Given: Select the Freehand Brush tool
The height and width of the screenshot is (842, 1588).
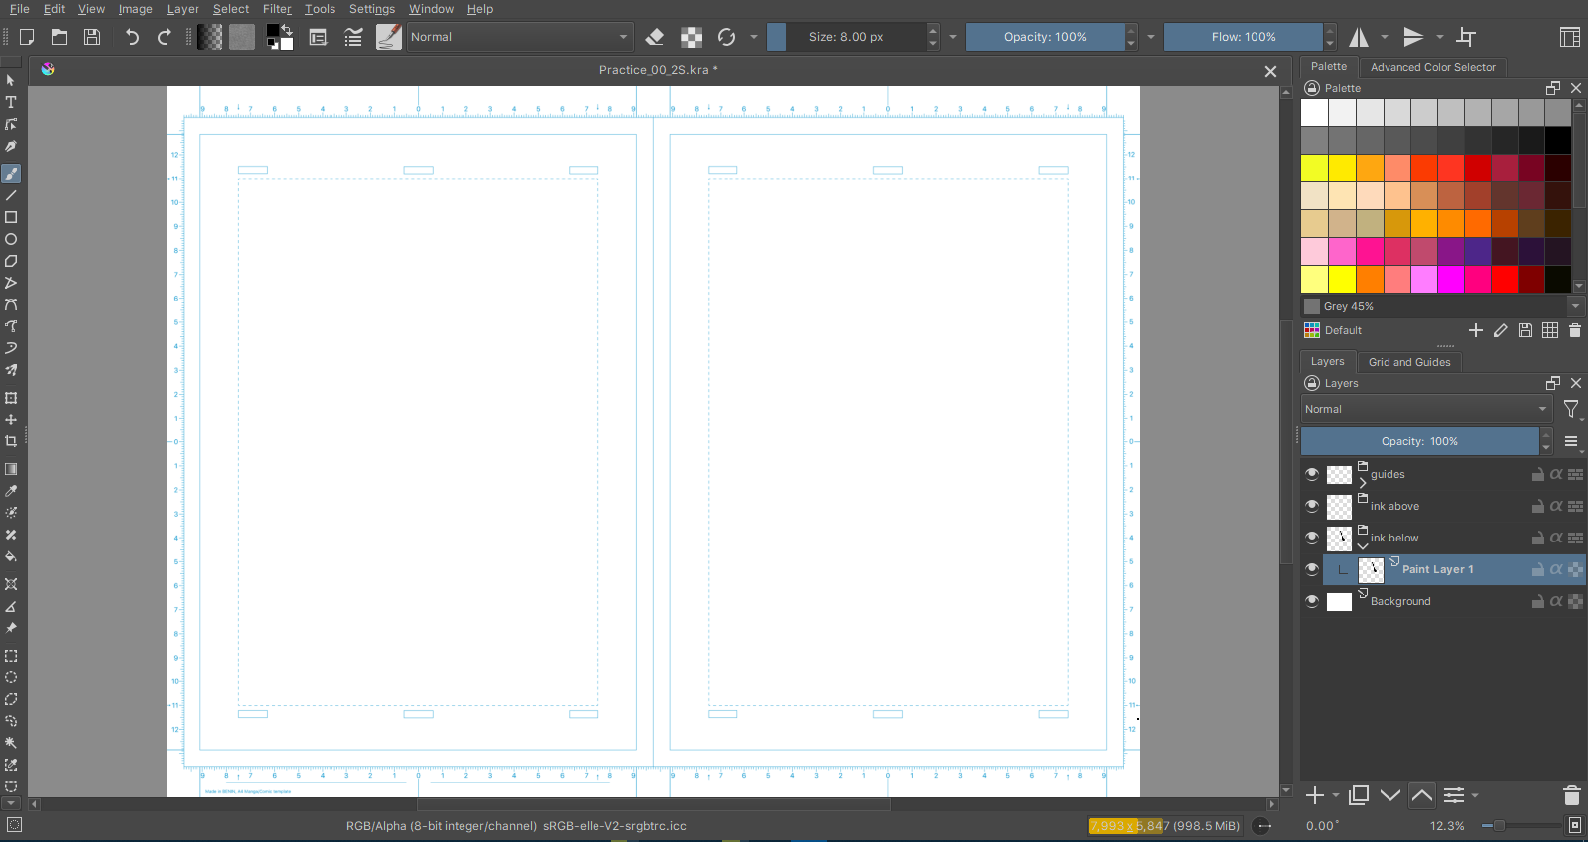Looking at the screenshot, I should pyautogui.click(x=11, y=174).
